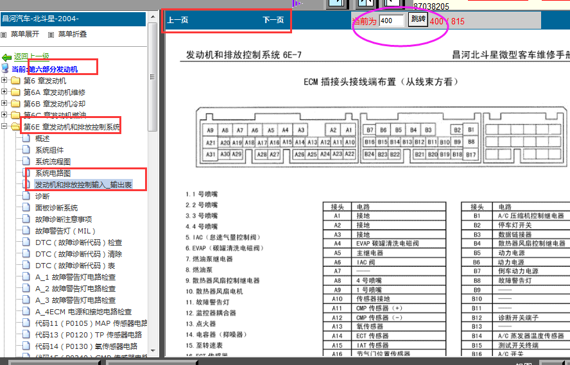Select the 当前:第六部分发动机 heading
This screenshot has height=365, width=570.
tap(45, 69)
